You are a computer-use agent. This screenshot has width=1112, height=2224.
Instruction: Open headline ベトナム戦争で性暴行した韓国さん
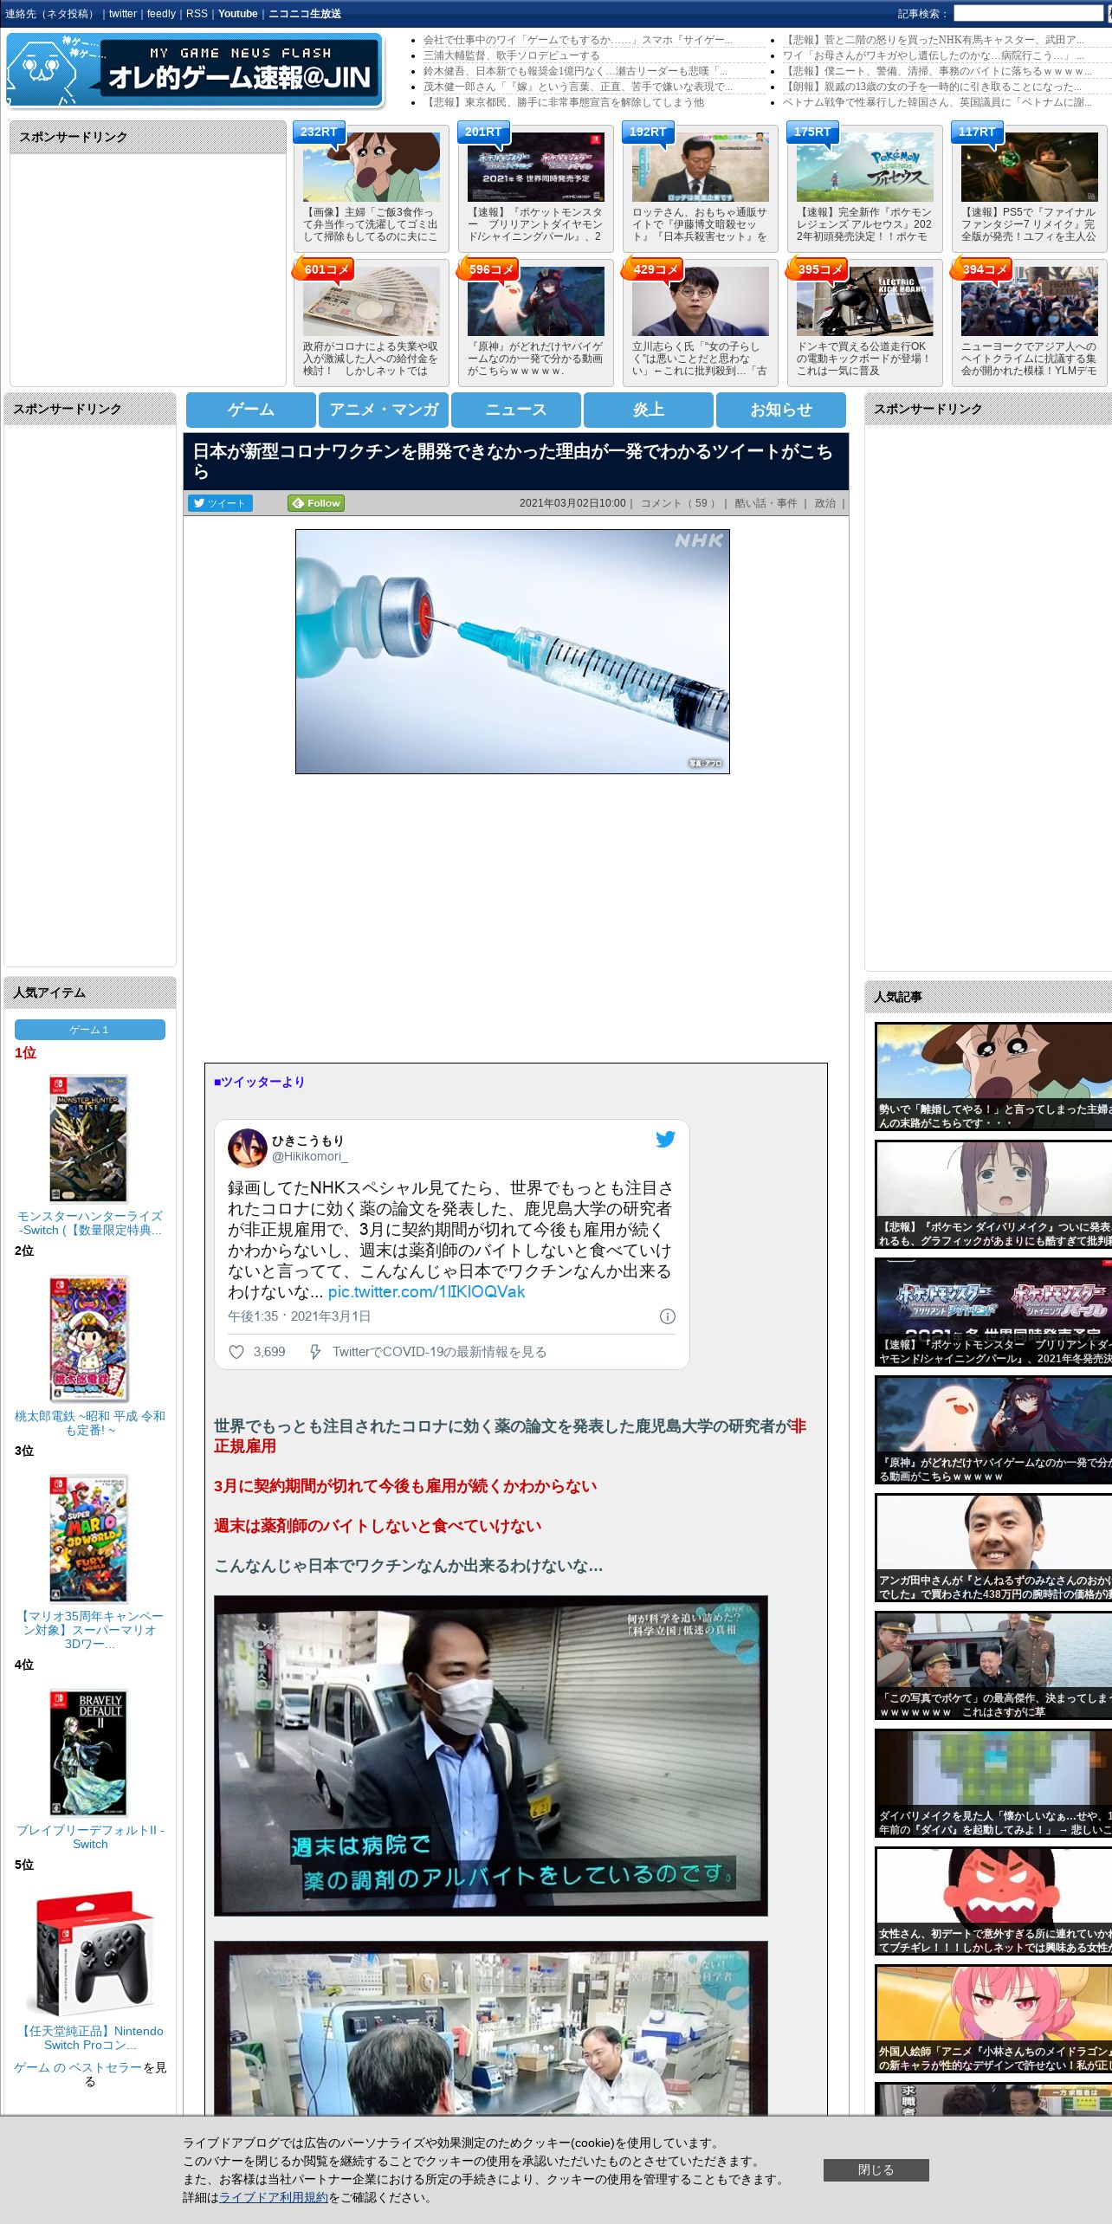tap(937, 102)
